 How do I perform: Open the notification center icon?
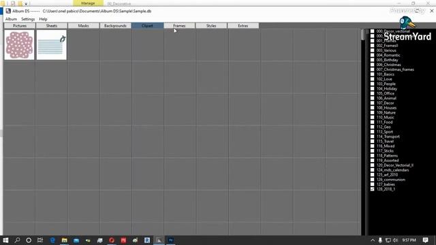pyautogui.click(x=425, y=240)
